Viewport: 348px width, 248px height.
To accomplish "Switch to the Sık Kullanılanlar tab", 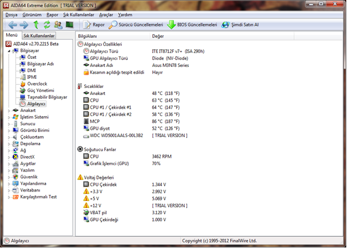I will pos(39,36).
